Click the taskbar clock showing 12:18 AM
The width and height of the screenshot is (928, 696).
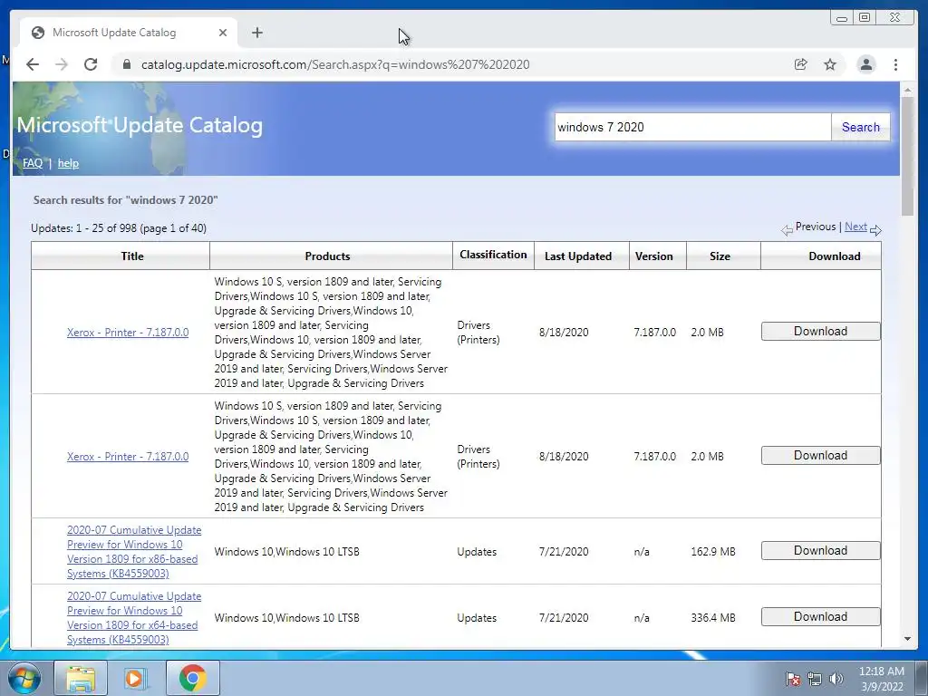coord(881,679)
